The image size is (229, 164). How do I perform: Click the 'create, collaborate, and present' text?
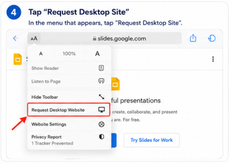(x=145, y=112)
